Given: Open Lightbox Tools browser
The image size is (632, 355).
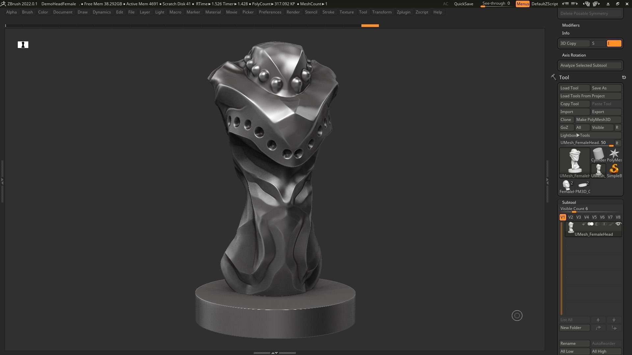Looking at the screenshot, I should 591,135.
